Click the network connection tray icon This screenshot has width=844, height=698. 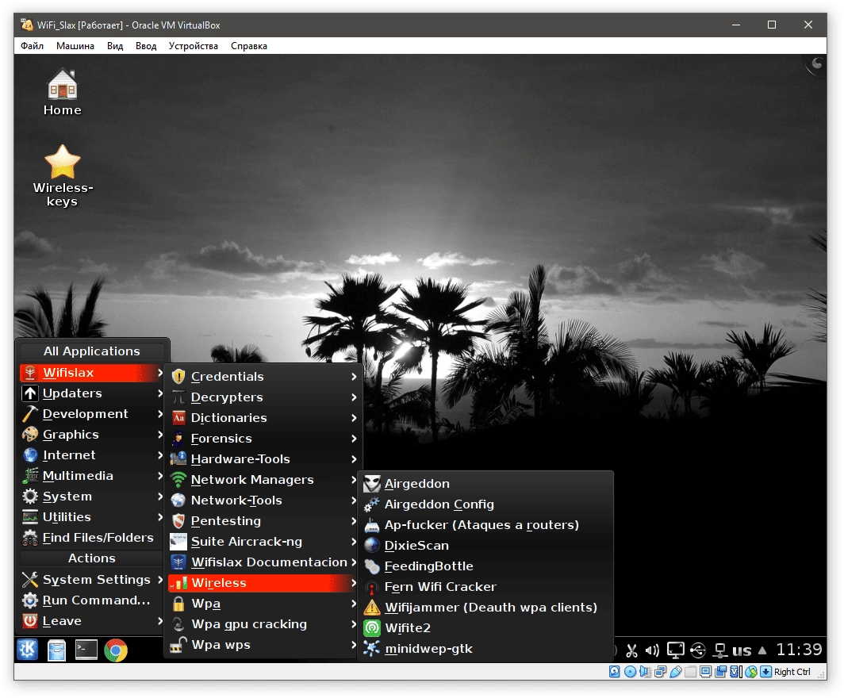pos(719,650)
